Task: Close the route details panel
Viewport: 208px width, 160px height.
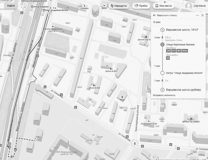Action: [202, 16]
